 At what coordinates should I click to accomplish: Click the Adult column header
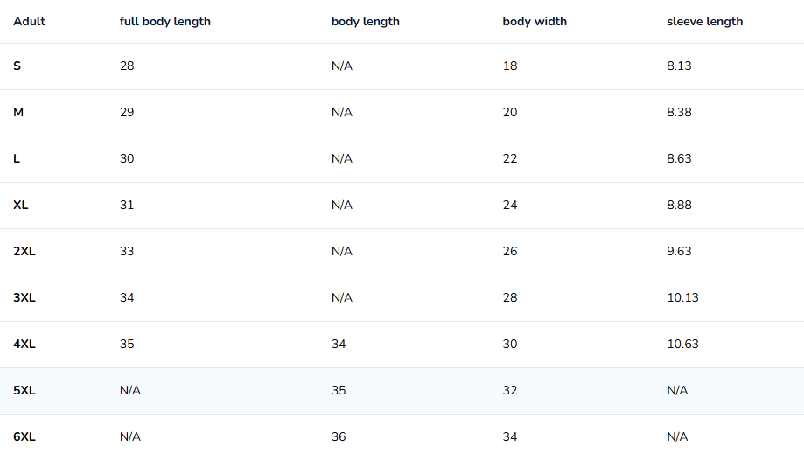(29, 22)
